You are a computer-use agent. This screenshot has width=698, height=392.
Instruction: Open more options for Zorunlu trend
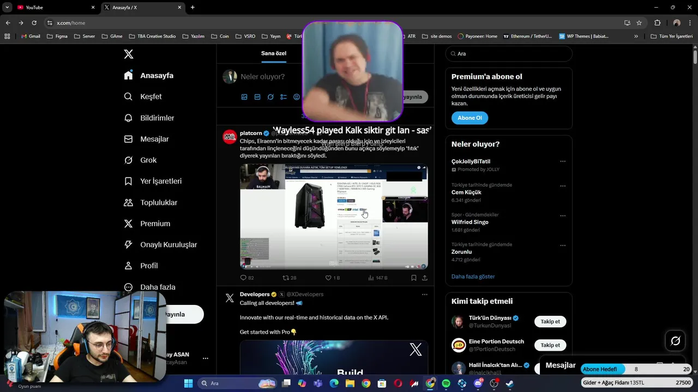point(563,245)
